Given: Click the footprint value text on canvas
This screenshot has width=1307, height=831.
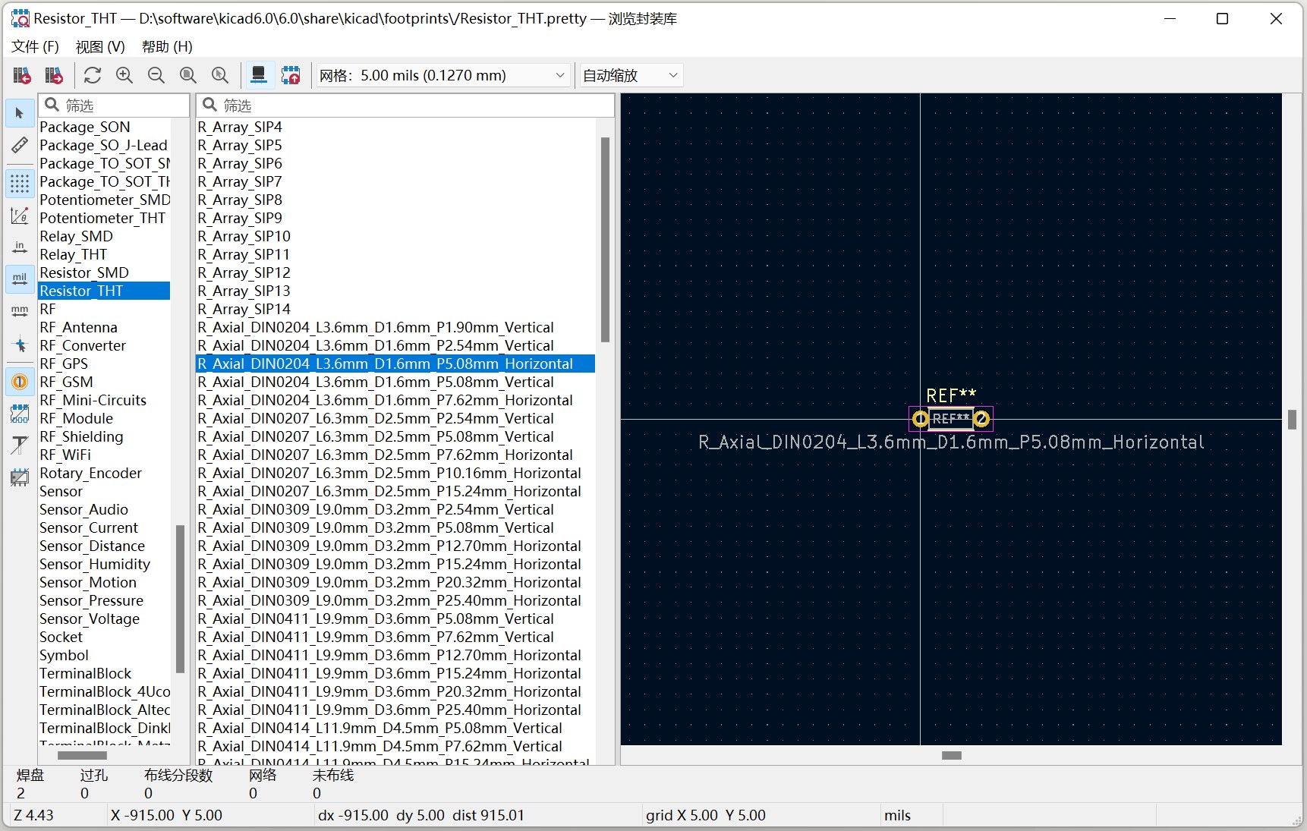Looking at the screenshot, I should point(951,442).
